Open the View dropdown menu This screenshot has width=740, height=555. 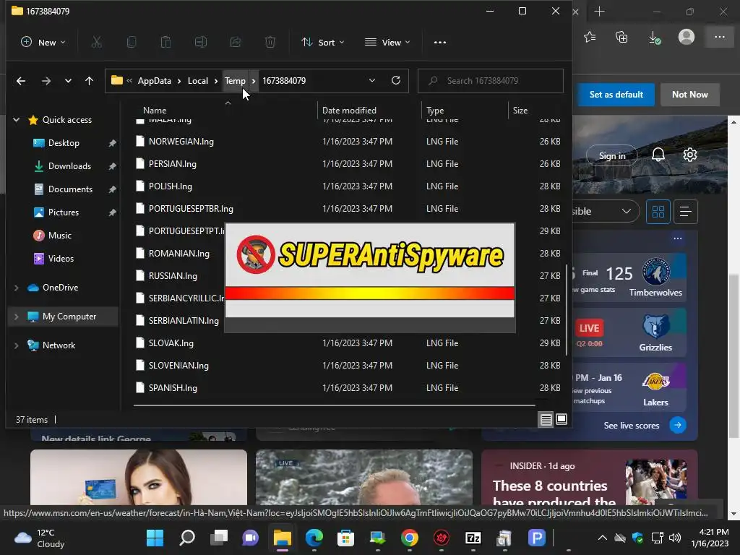[387, 42]
